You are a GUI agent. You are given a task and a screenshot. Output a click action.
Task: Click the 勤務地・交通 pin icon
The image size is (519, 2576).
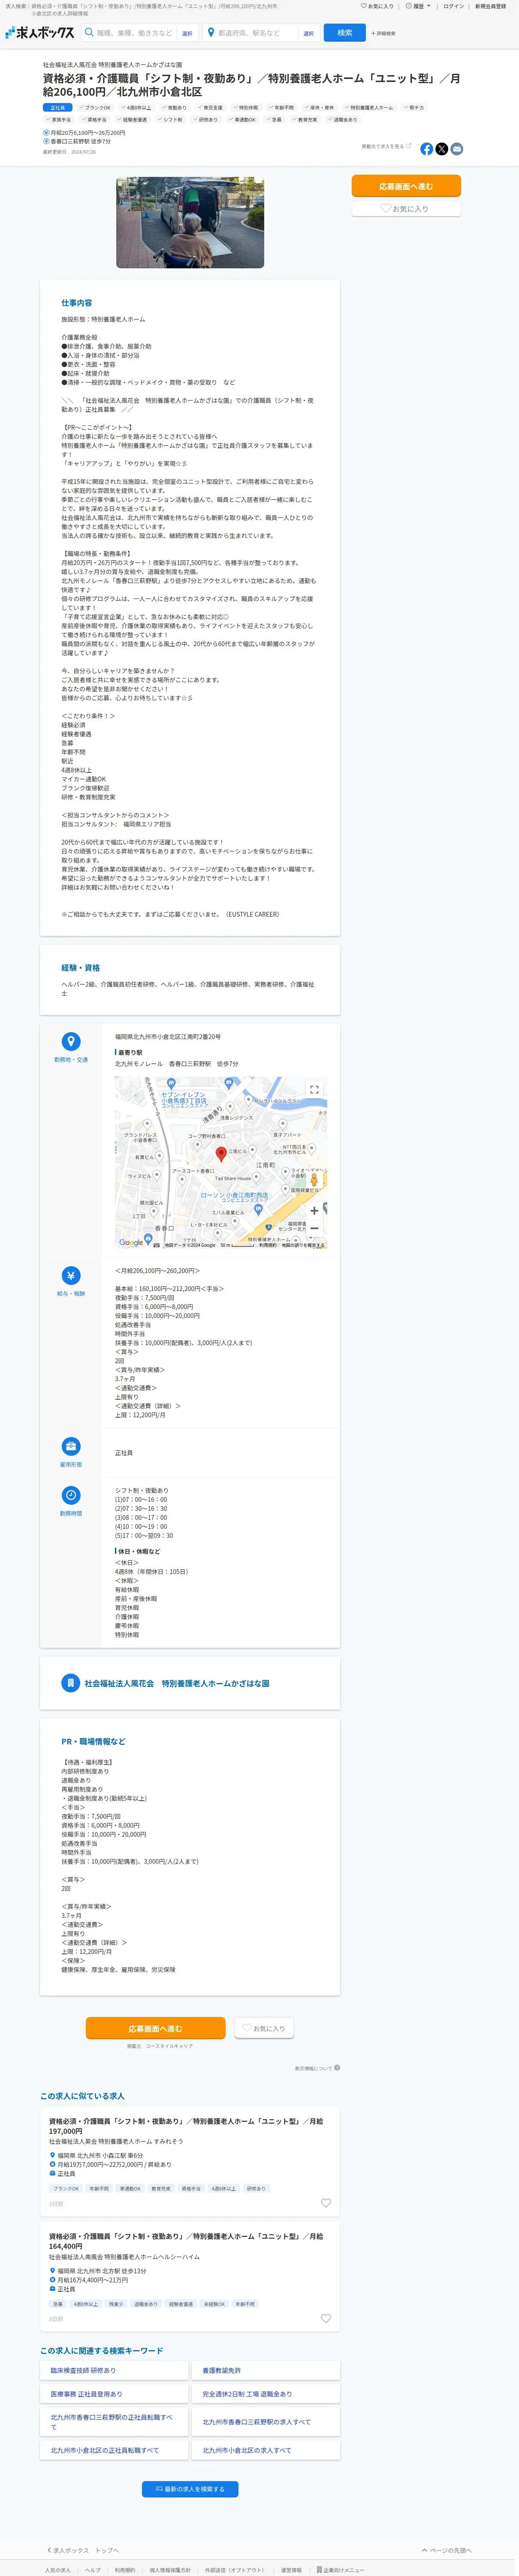pyautogui.click(x=71, y=1041)
